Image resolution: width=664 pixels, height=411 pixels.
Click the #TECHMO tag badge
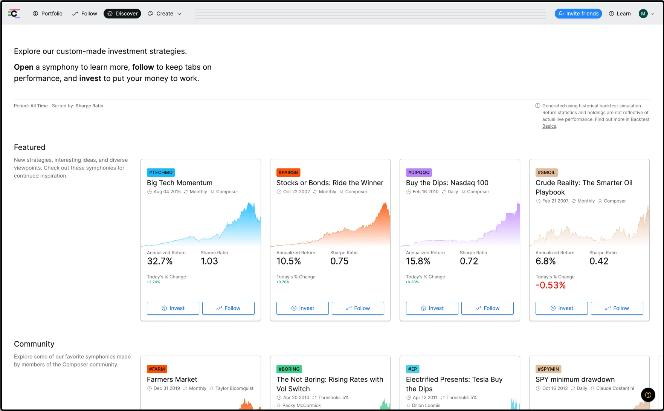tap(161, 173)
